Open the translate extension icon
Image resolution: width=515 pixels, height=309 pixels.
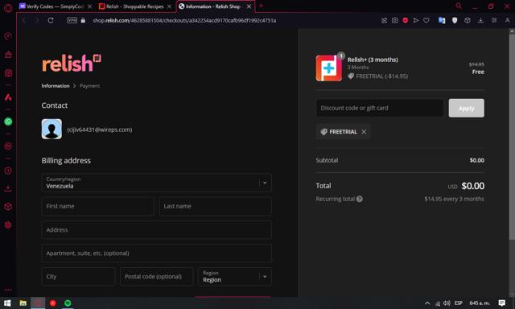pos(442,20)
